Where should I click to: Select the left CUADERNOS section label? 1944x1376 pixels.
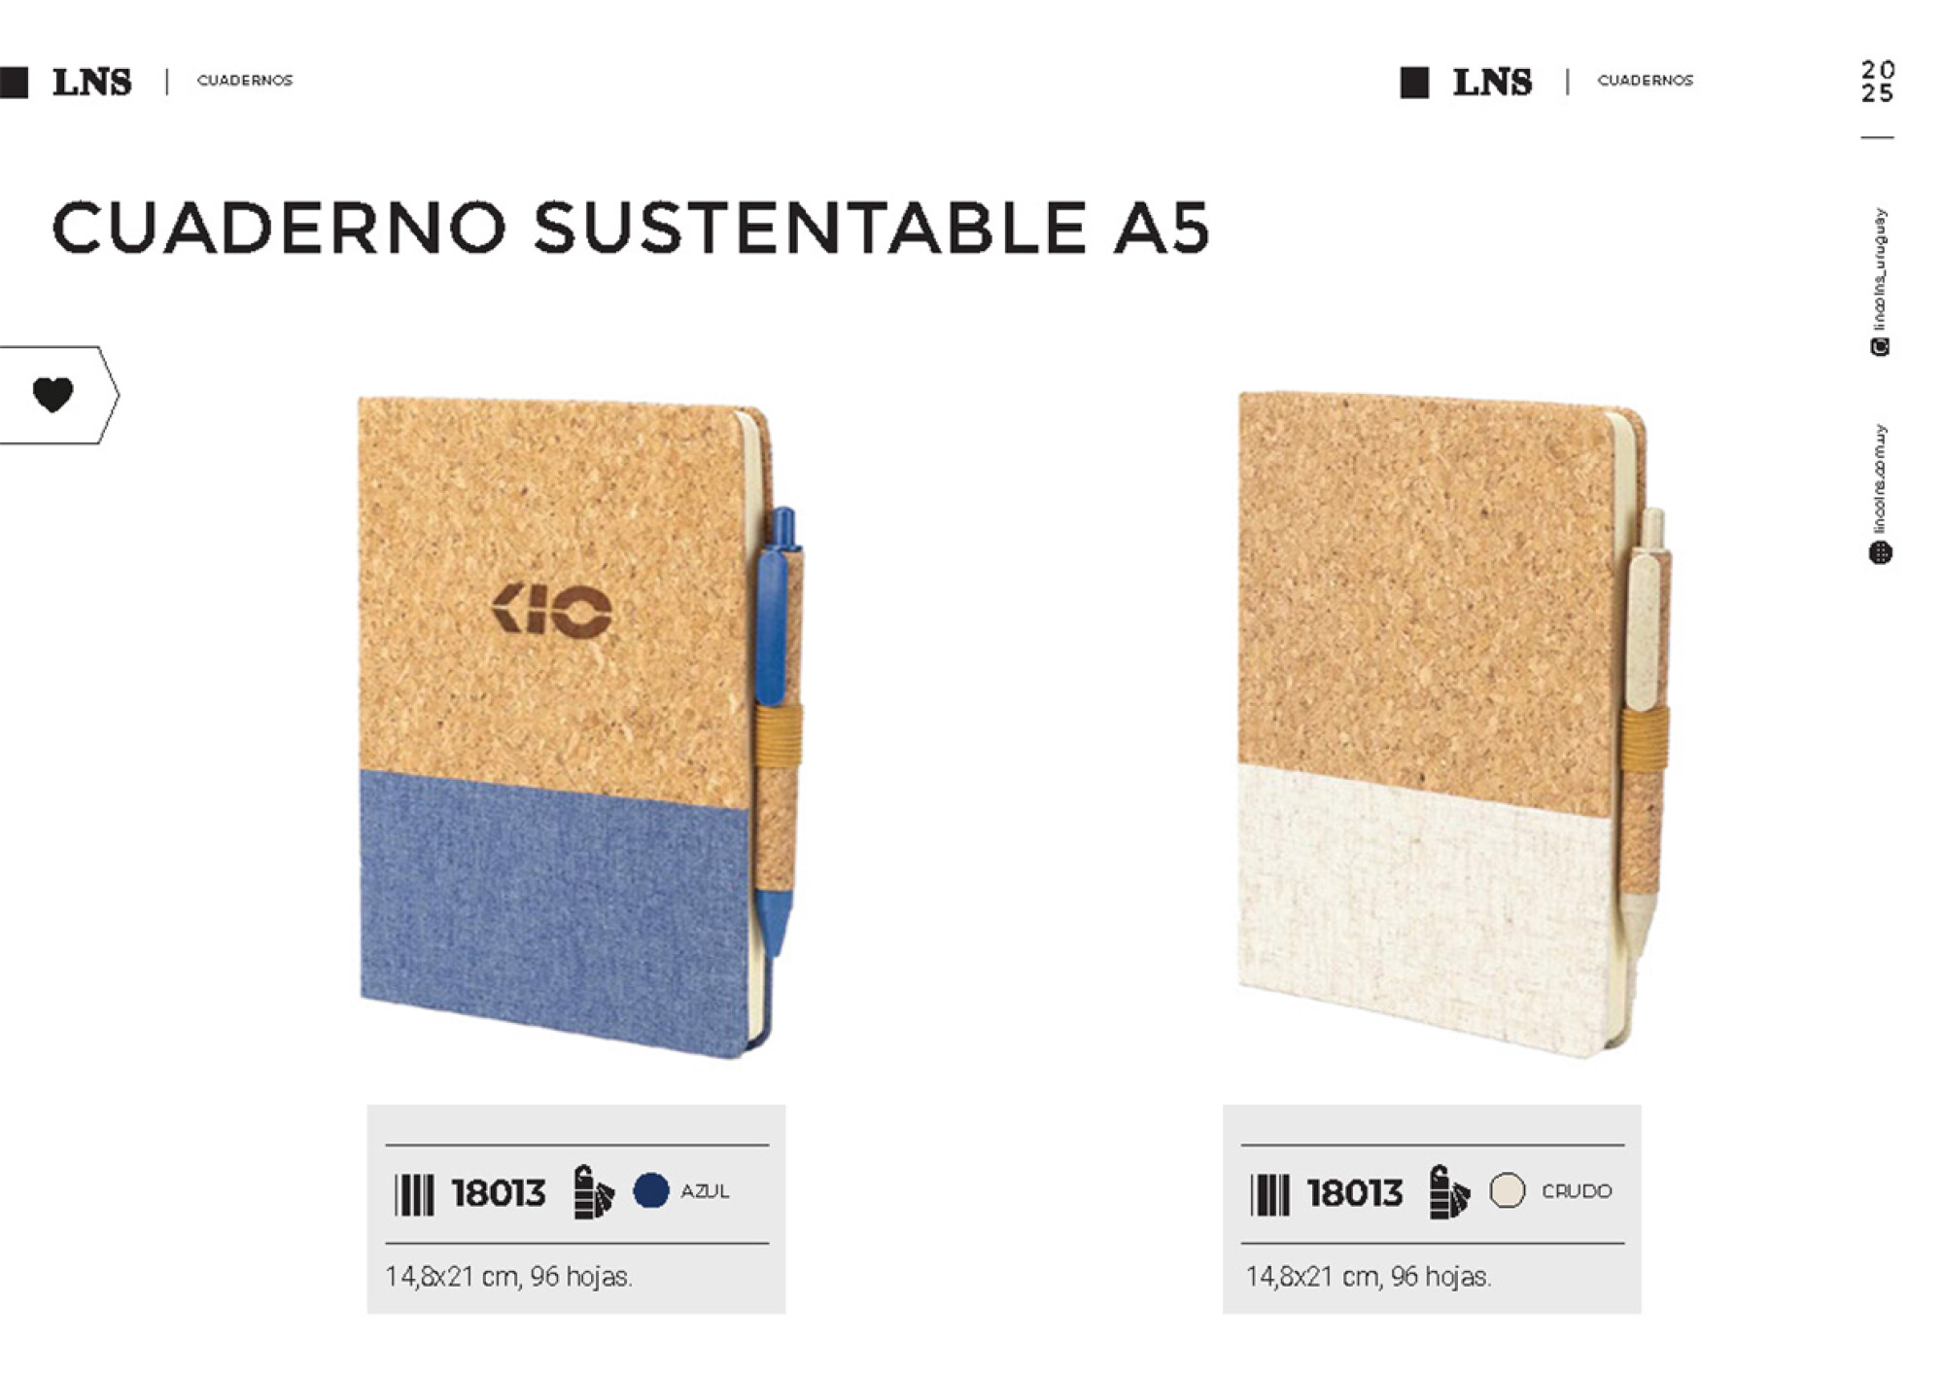tap(245, 81)
